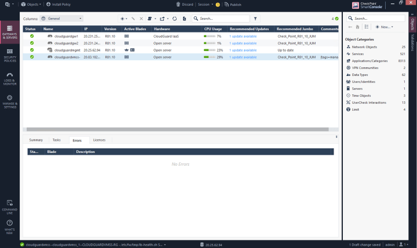The image size is (417, 248).
Task: Click the Edit pencil icon in the toolbar
Action: 133,19
